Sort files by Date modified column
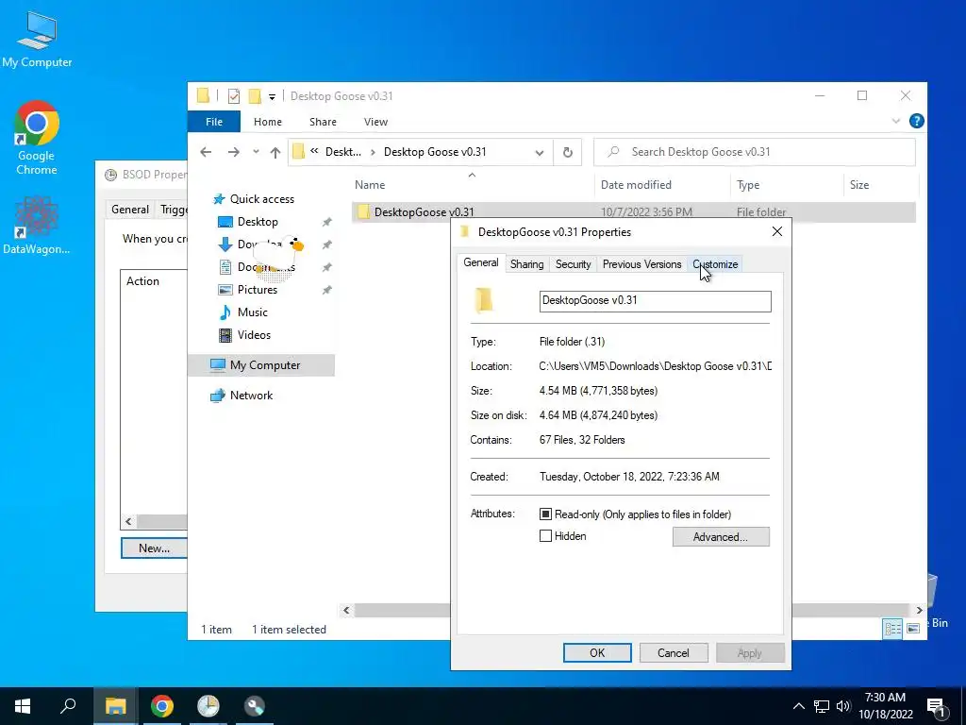This screenshot has width=966, height=725. 636,185
